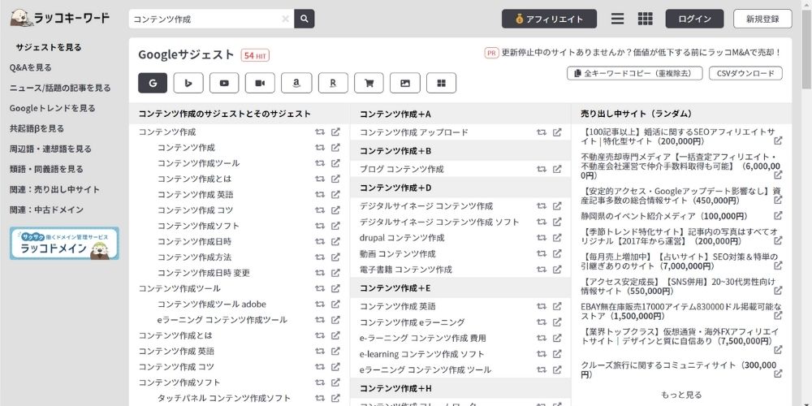Select the YouTube suggest source icon
Image resolution: width=812 pixels, height=406 pixels.
[224, 83]
